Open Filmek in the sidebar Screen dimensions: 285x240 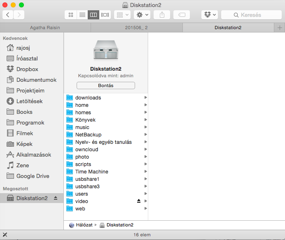coord(32,133)
